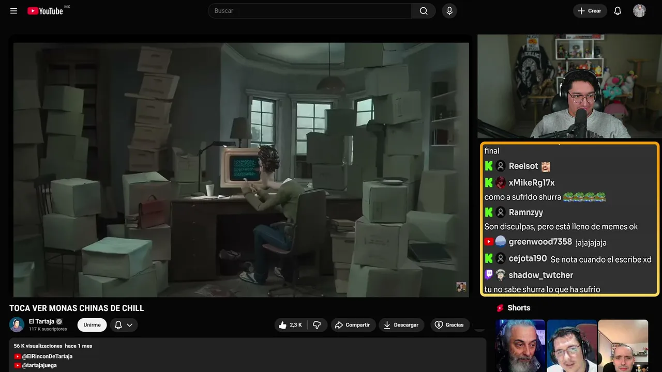Image resolution: width=662 pixels, height=372 pixels.
Task: Open the Short with the bald man
Action: [623, 346]
